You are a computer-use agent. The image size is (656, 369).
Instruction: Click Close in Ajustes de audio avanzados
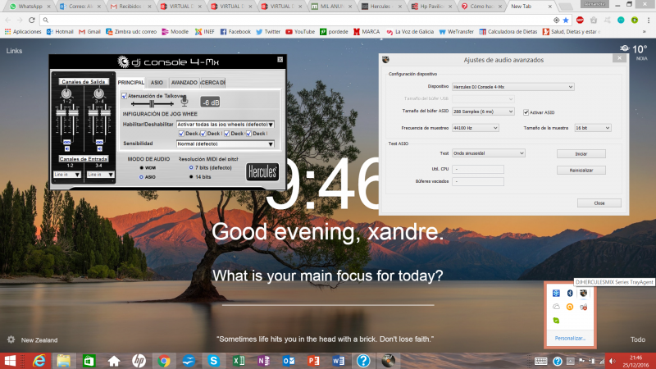coord(599,203)
